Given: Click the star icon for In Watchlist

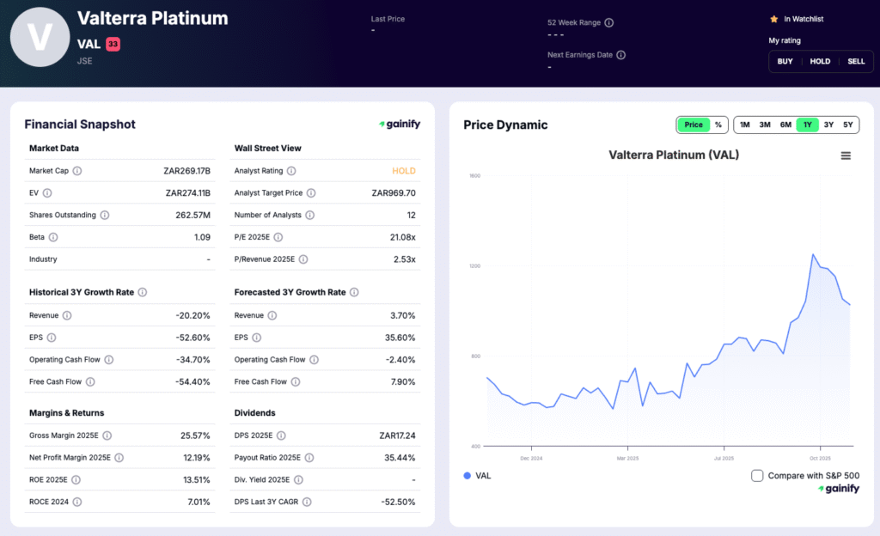Looking at the screenshot, I should [774, 19].
